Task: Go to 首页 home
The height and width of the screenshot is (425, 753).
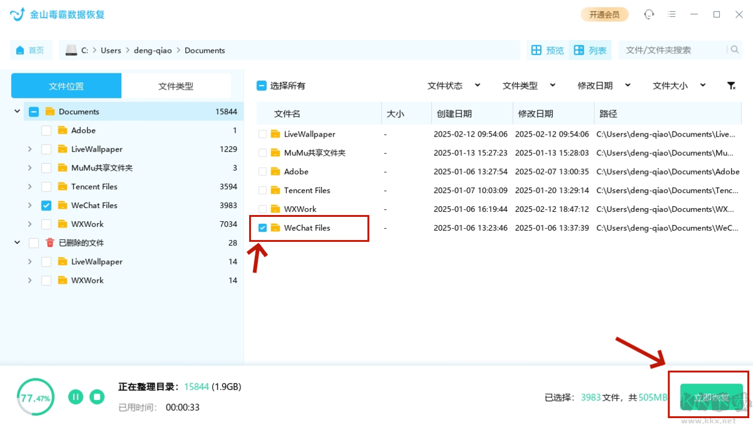Action: [31, 50]
